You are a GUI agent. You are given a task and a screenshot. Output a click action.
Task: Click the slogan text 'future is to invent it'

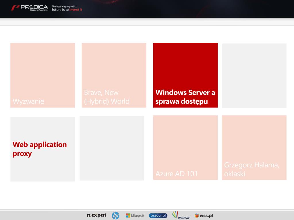click(67, 10)
